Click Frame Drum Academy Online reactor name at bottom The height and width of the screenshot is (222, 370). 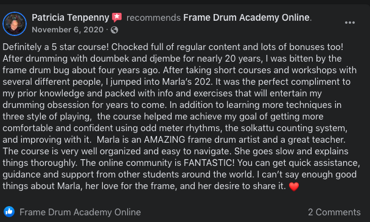(x=80, y=212)
